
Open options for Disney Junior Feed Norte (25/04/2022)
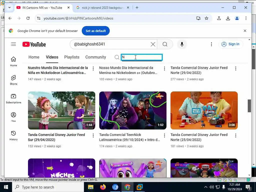[235, 135]
